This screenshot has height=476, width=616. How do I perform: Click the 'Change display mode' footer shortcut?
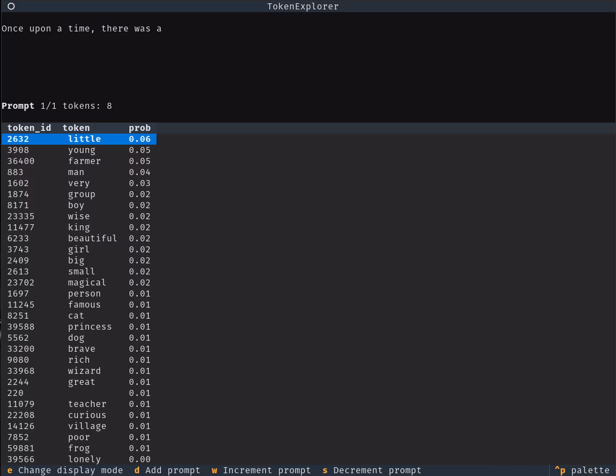(x=65, y=470)
